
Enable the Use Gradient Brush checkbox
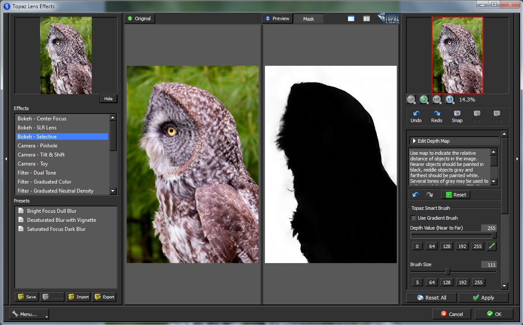414,218
